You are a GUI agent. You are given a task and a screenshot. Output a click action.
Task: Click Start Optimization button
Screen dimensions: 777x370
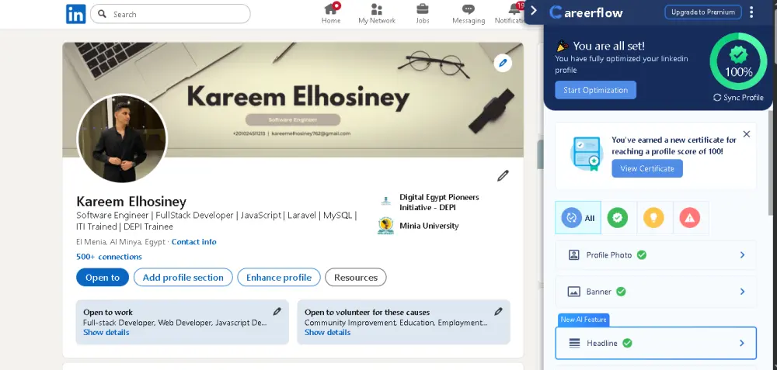tap(596, 90)
